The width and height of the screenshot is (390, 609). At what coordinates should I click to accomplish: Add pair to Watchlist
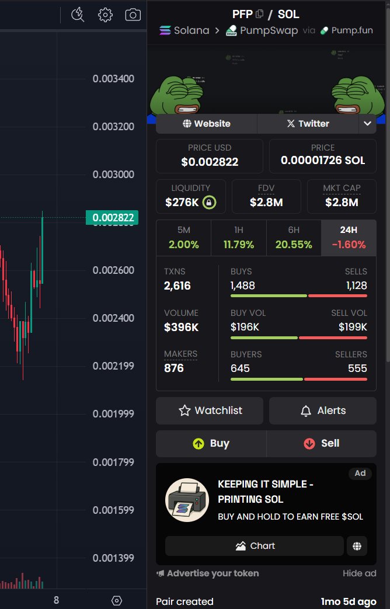[210, 410]
